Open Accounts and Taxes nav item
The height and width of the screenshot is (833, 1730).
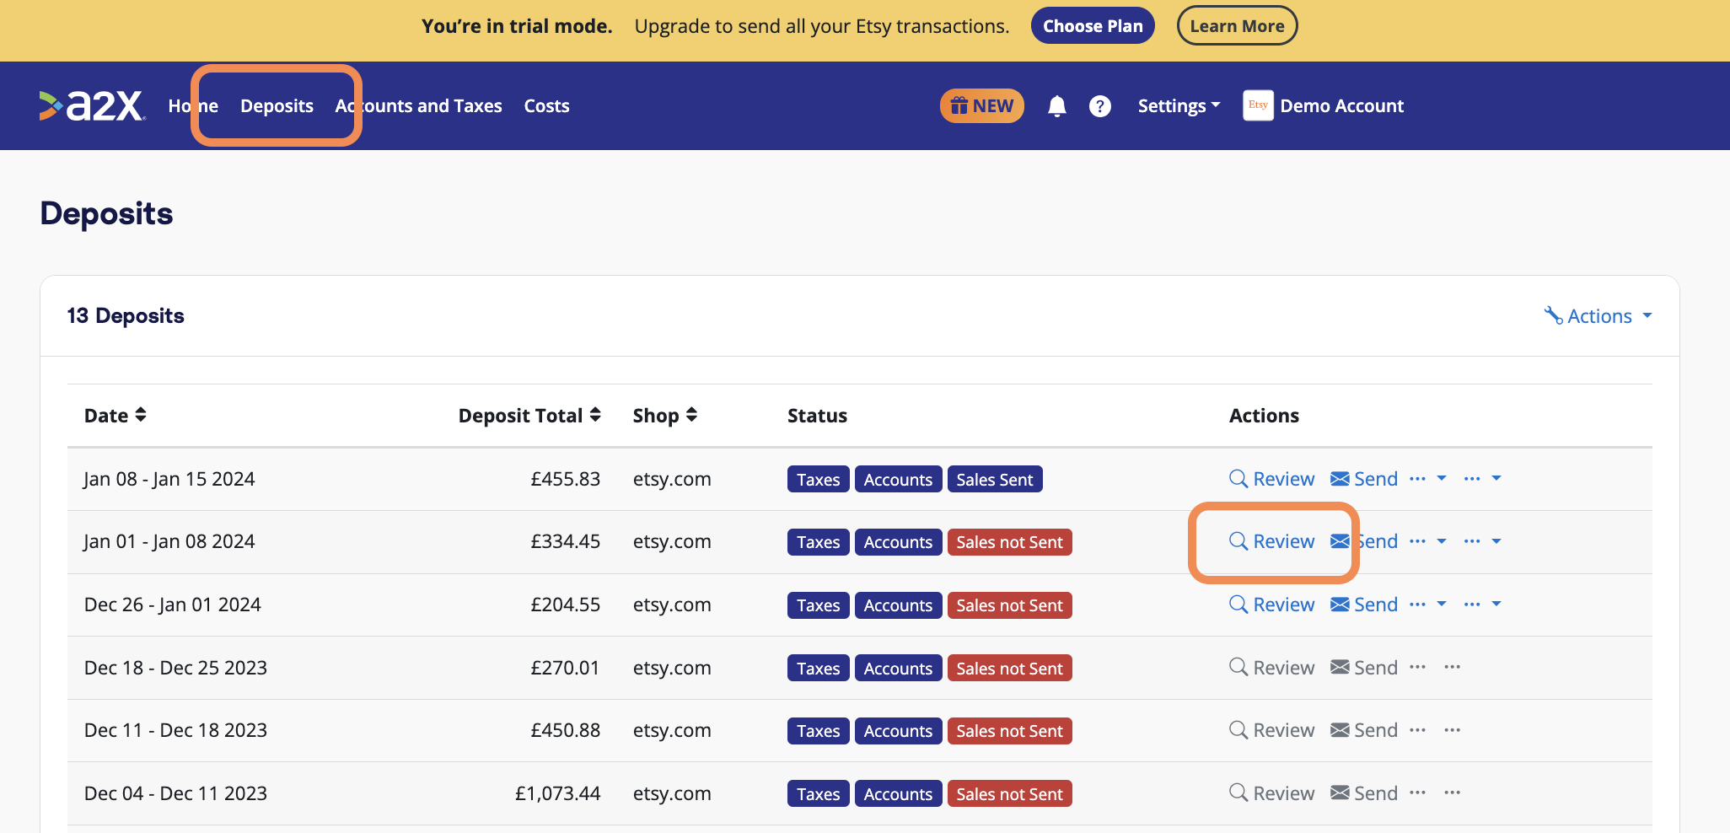(x=419, y=106)
